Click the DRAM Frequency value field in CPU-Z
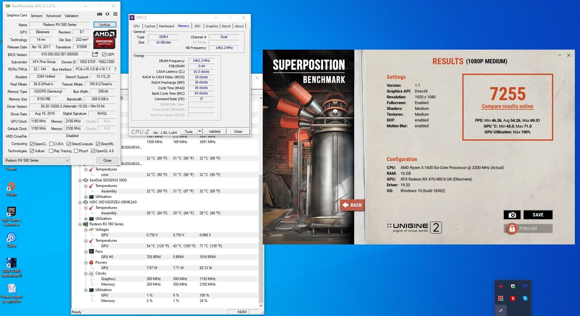This screenshot has width=580, height=316. coord(201,61)
